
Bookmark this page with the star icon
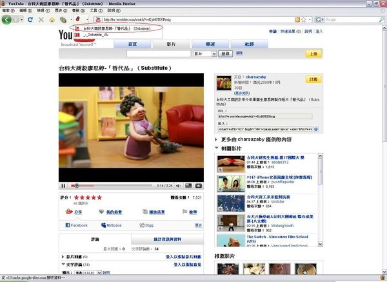point(304,19)
